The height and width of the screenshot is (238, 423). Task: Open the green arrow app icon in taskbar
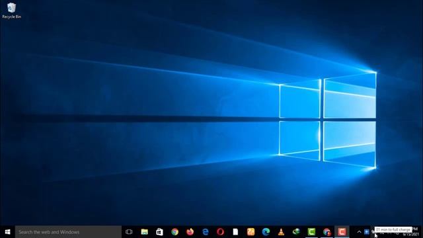pyautogui.click(x=296, y=232)
